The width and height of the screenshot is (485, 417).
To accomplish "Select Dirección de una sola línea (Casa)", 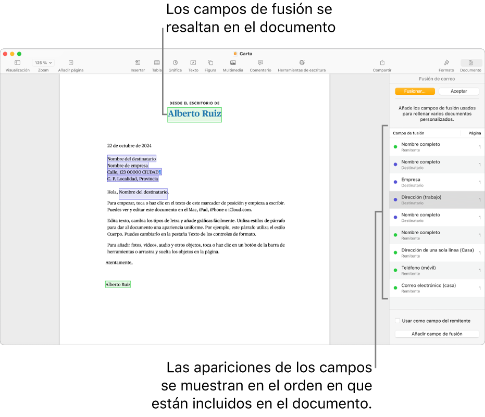I will point(437,252).
